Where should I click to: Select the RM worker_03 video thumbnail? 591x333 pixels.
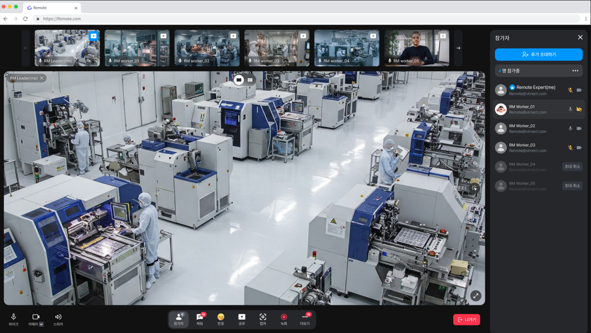click(277, 48)
